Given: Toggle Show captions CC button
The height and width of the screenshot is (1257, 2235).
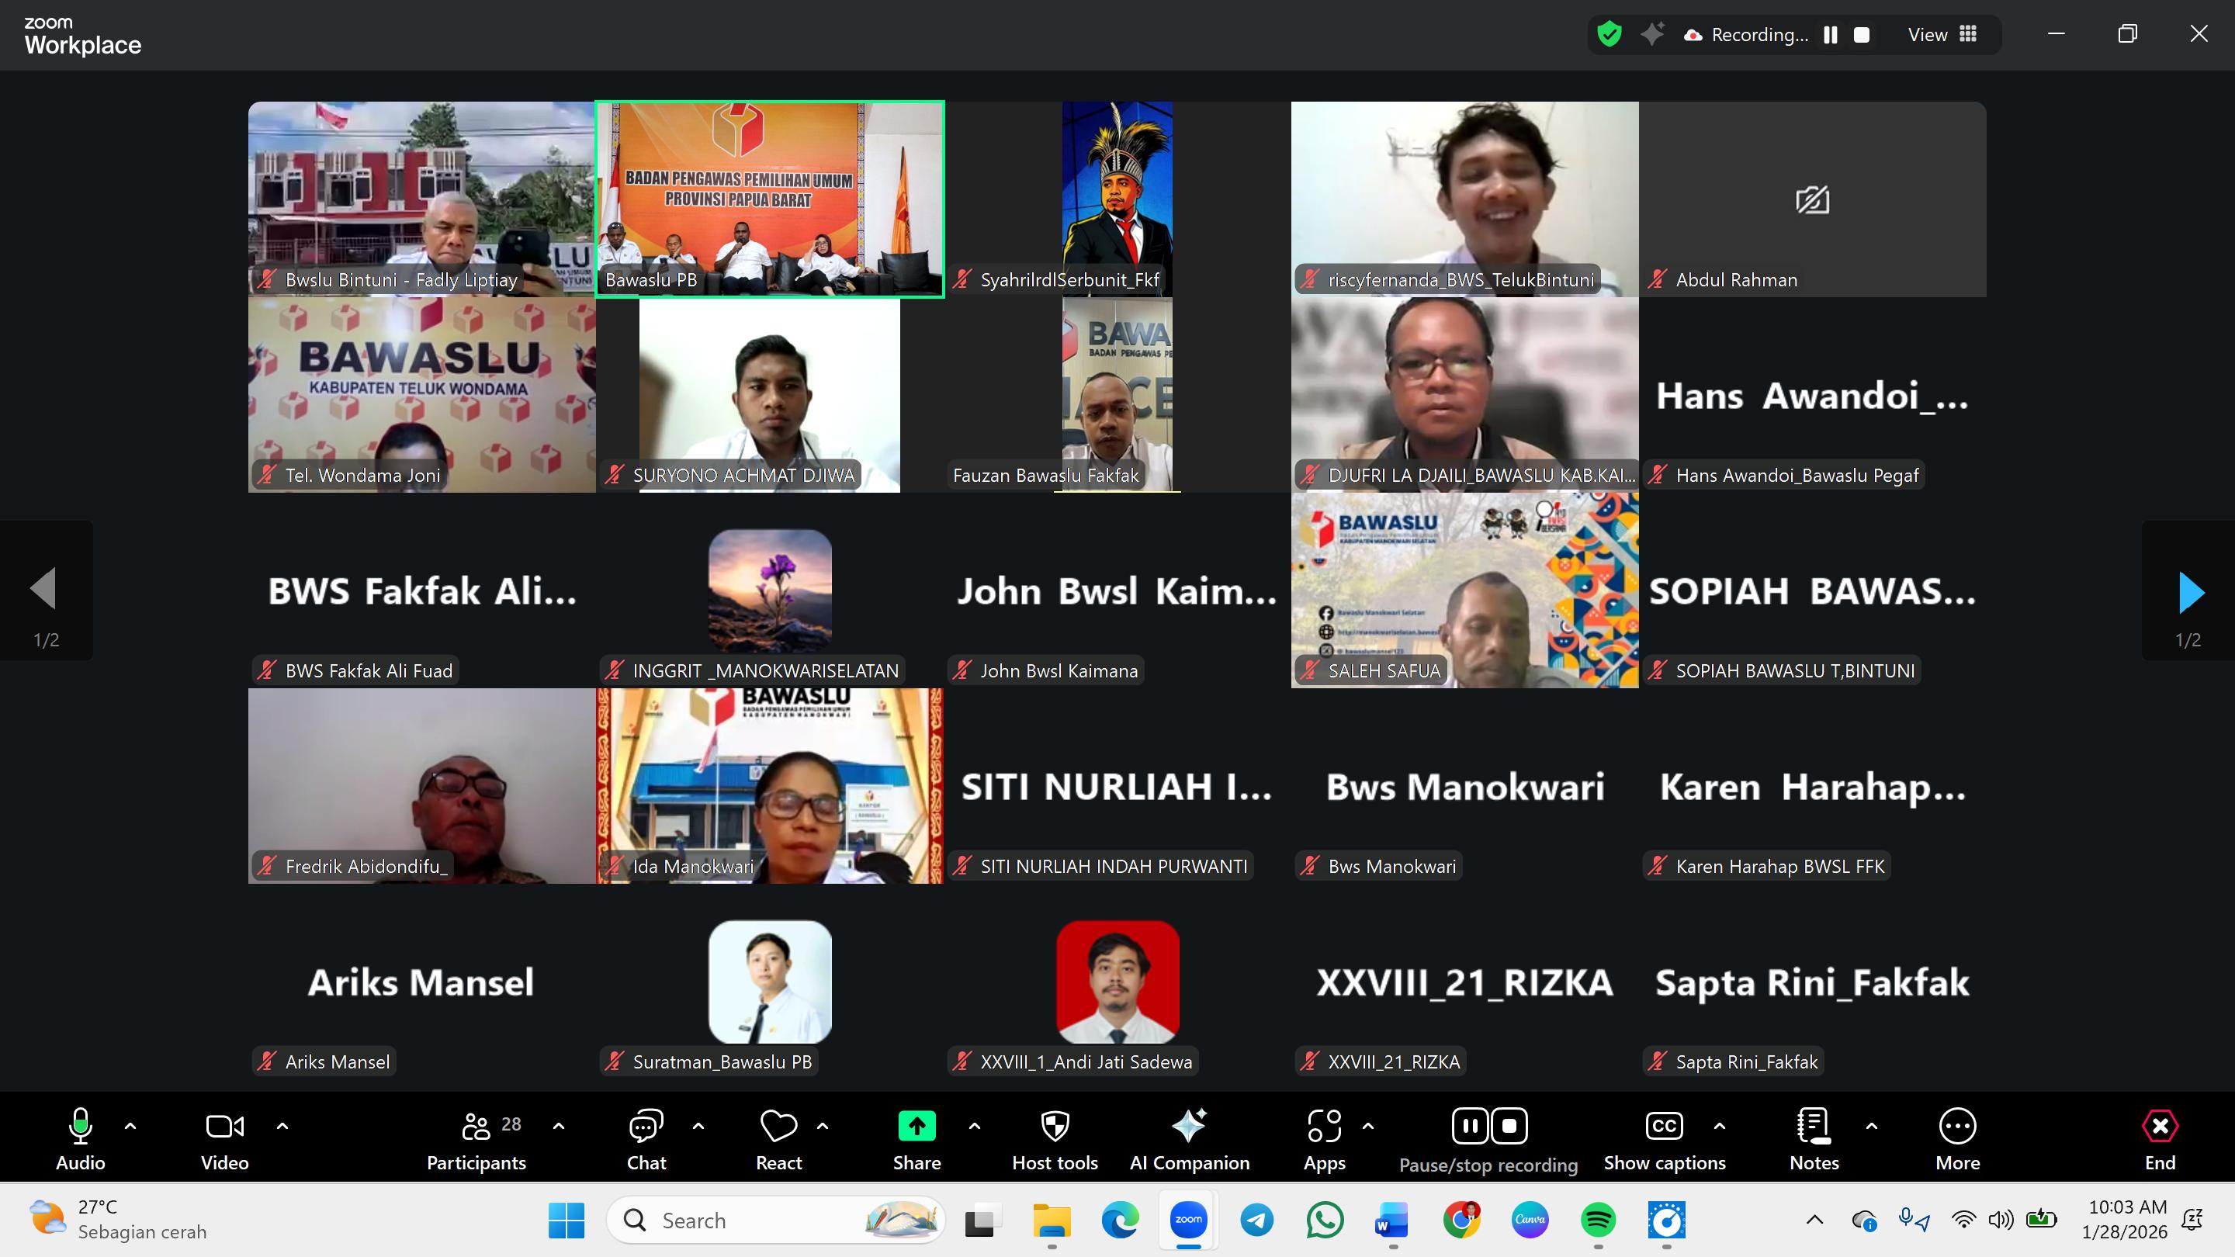Looking at the screenshot, I should [x=1663, y=1127].
